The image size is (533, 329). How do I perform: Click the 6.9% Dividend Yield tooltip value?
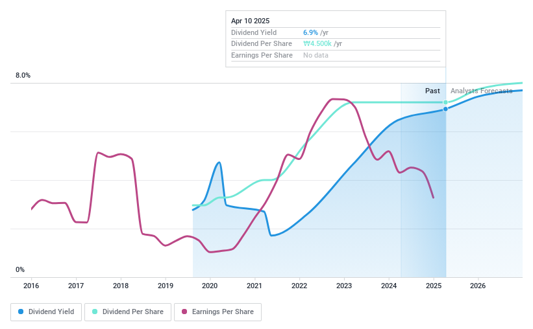point(310,32)
